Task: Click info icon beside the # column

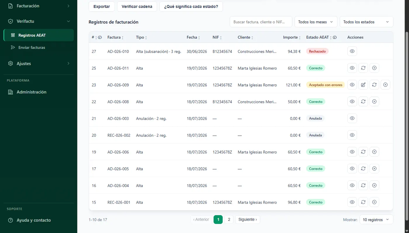Action: point(100,37)
